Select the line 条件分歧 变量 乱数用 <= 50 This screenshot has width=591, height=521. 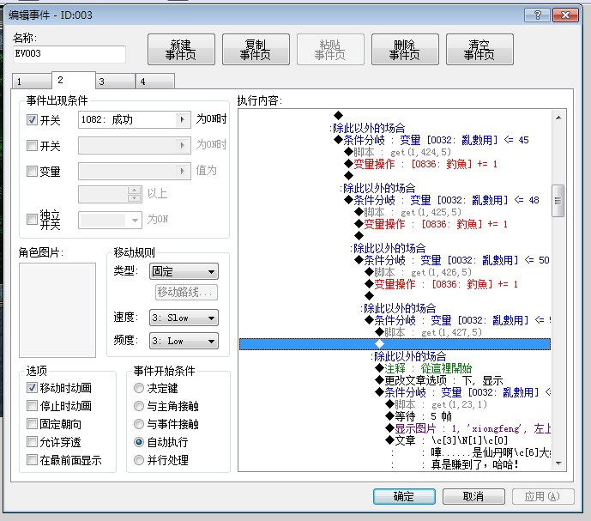452,260
